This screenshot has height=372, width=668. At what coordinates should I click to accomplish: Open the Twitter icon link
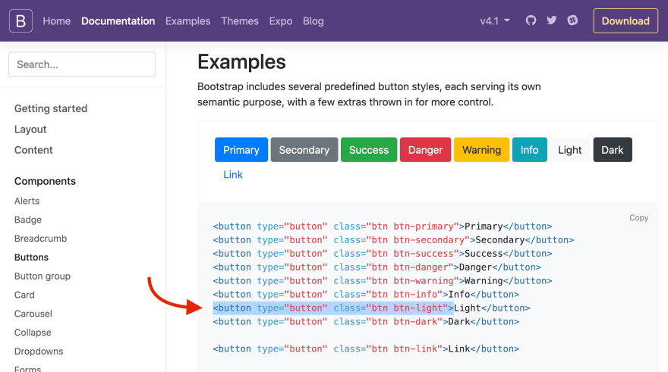[x=552, y=20]
